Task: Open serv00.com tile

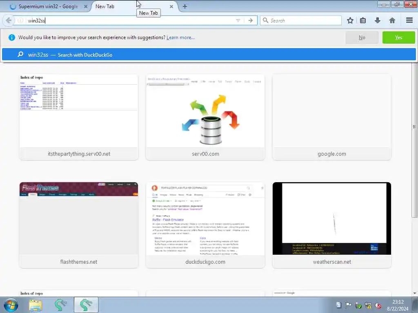Action: pyautogui.click(x=205, y=117)
